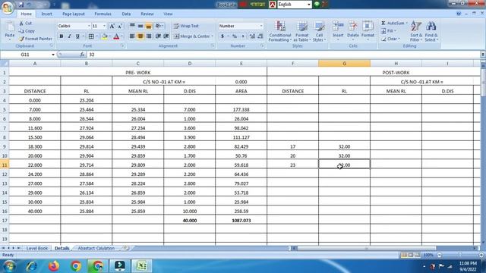Switch to the Formulas tab
This screenshot has width=486, height=273.
tap(103, 14)
